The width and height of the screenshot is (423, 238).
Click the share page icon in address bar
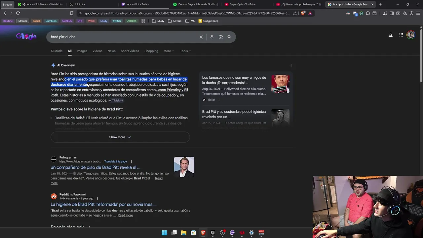point(295,13)
